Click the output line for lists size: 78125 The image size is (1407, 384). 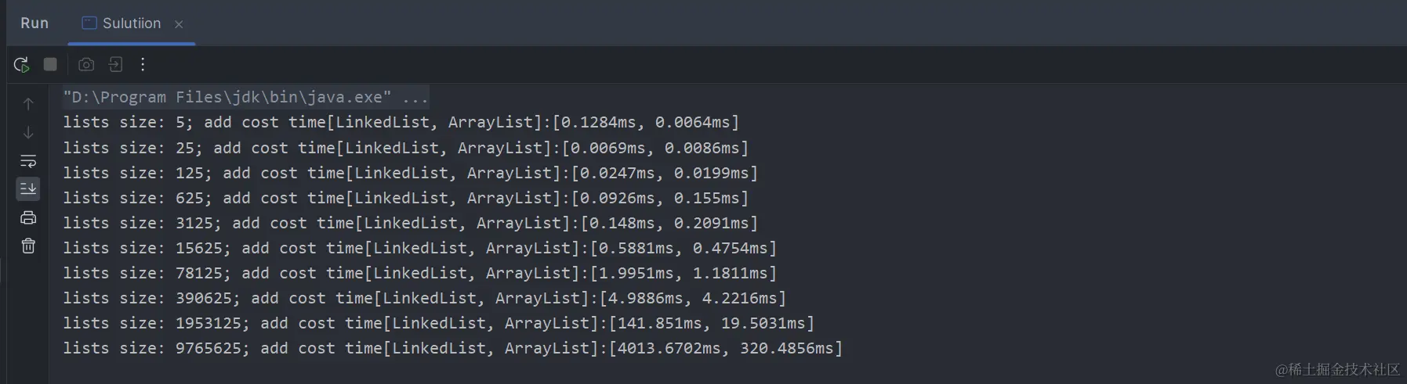pyautogui.click(x=420, y=273)
